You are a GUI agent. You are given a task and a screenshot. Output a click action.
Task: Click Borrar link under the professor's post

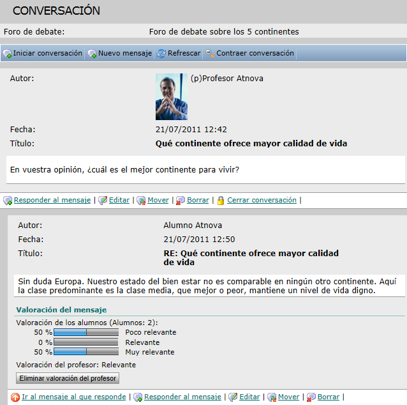click(198, 200)
